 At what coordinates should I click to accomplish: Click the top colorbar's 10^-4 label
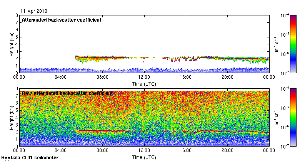click(285, 15)
